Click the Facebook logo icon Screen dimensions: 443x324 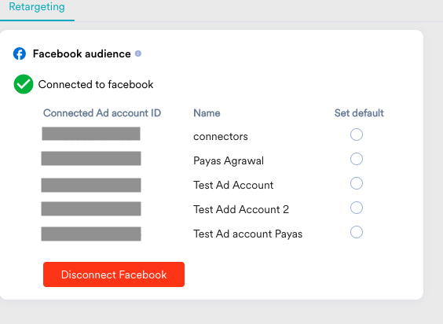click(20, 53)
